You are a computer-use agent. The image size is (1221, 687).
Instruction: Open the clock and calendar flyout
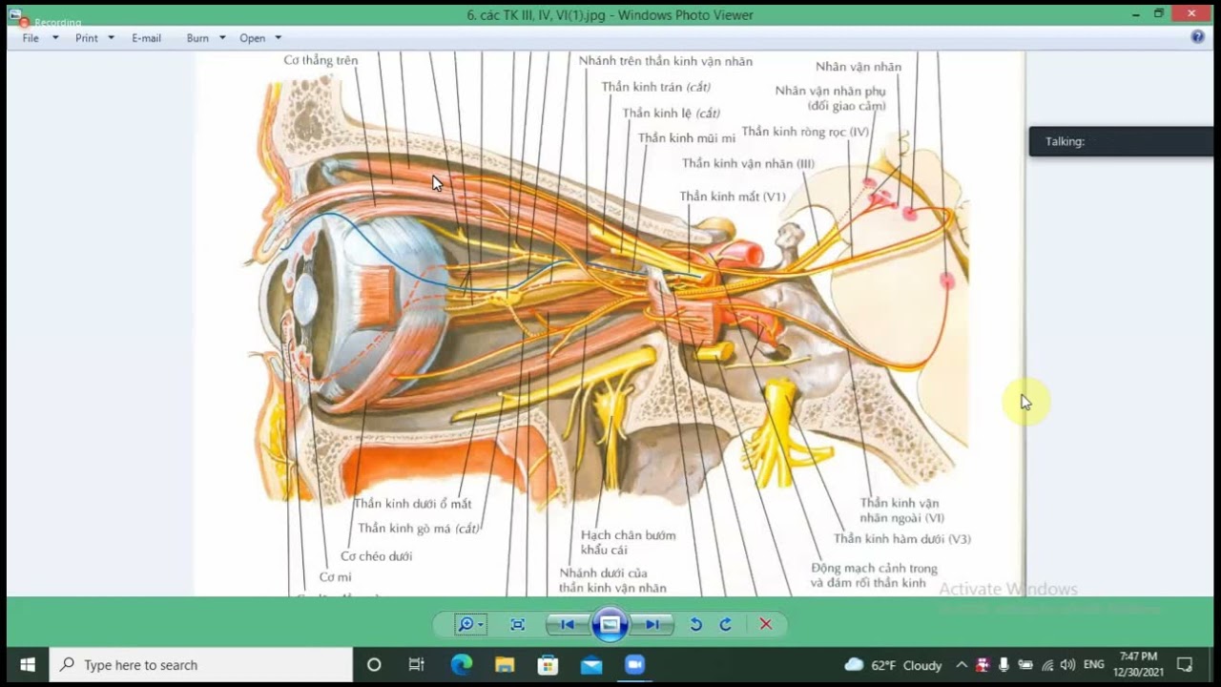(1137, 664)
